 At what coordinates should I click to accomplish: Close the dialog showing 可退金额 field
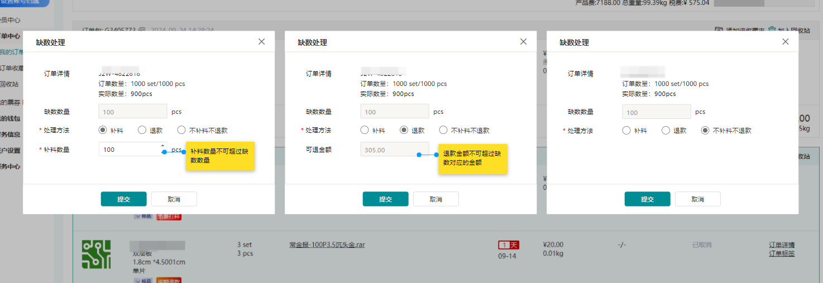click(523, 42)
